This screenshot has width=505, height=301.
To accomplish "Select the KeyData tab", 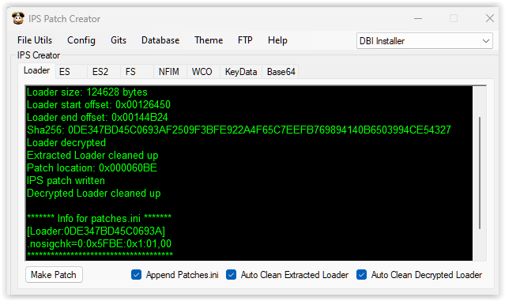I will coord(241,71).
